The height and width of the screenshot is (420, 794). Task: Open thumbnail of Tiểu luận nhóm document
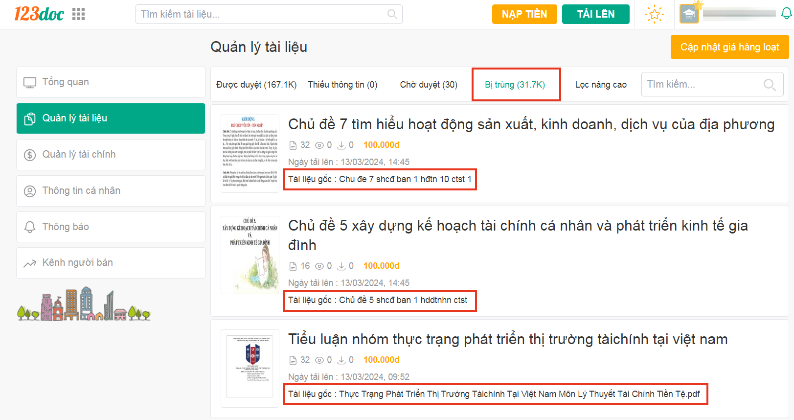click(250, 369)
